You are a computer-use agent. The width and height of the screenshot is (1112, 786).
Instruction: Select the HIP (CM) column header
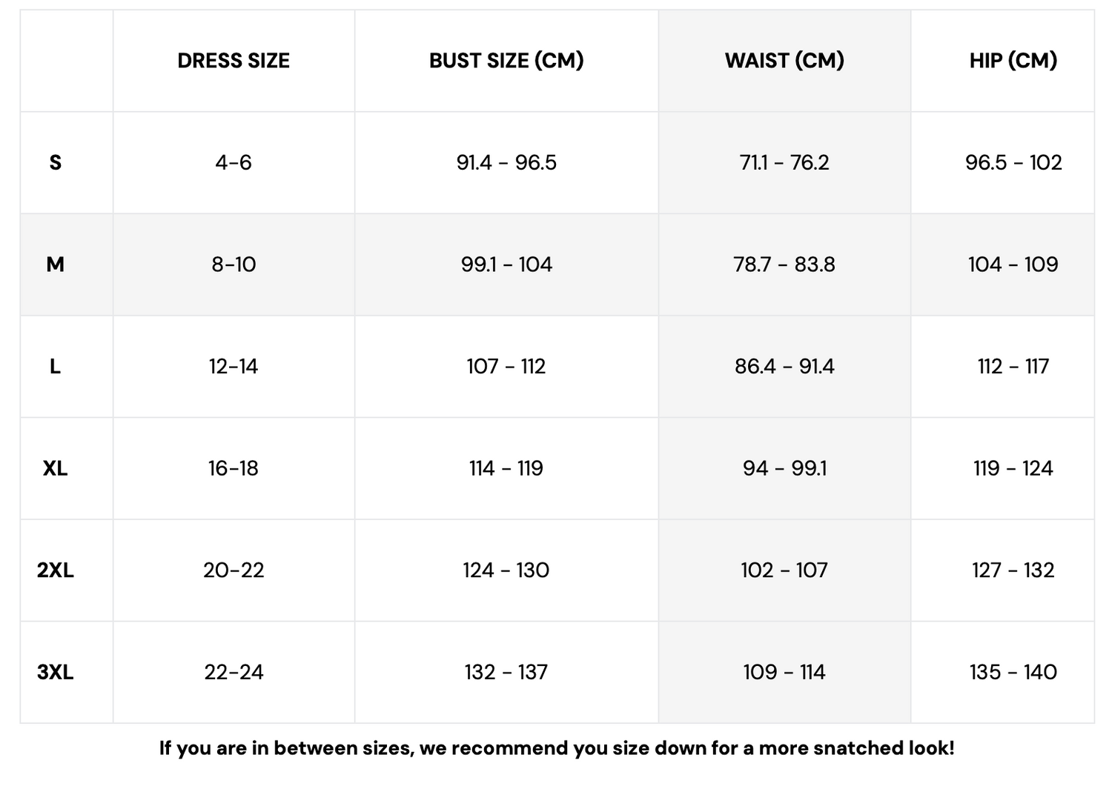pyautogui.click(x=1013, y=61)
